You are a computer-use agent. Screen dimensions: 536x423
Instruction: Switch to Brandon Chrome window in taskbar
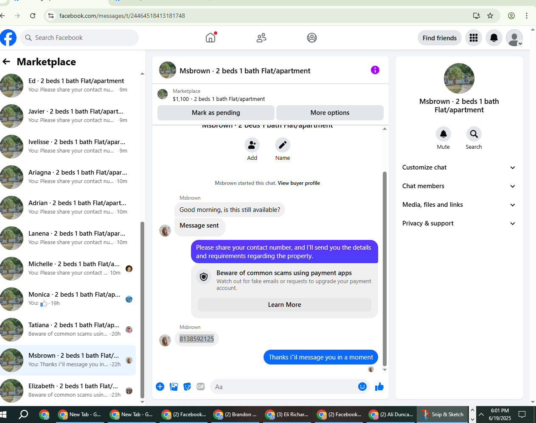click(236, 415)
